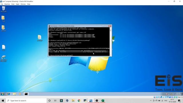This screenshot has width=183, height=103.
Task: Click the host battery tray icon
Action: pos(160,100)
